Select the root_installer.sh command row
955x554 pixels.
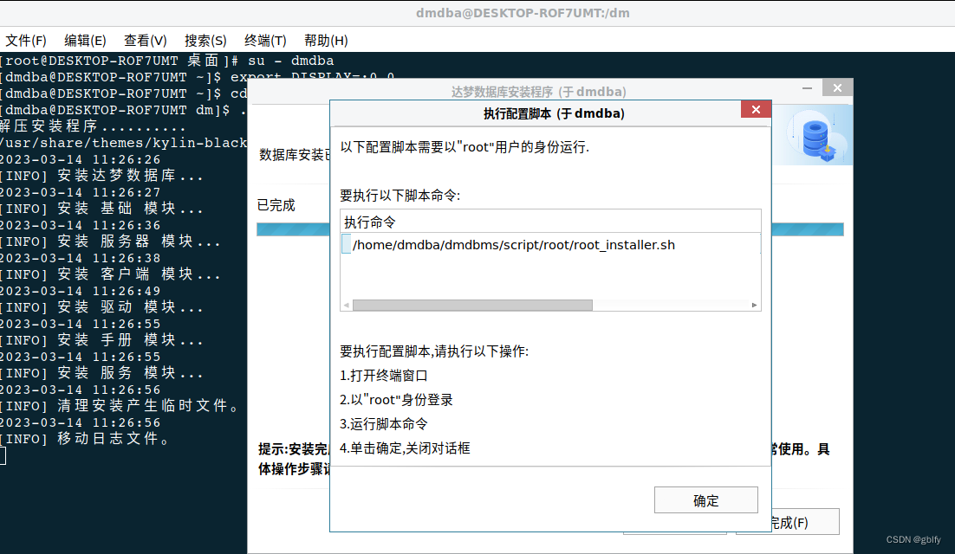click(550, 244)
